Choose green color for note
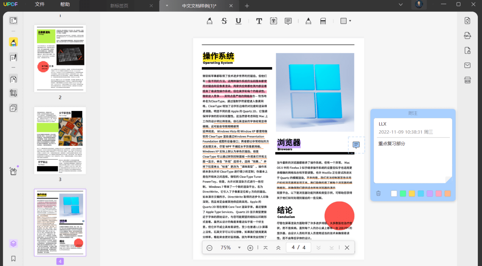This screenshot has height=266, width=482. point(403,194)
